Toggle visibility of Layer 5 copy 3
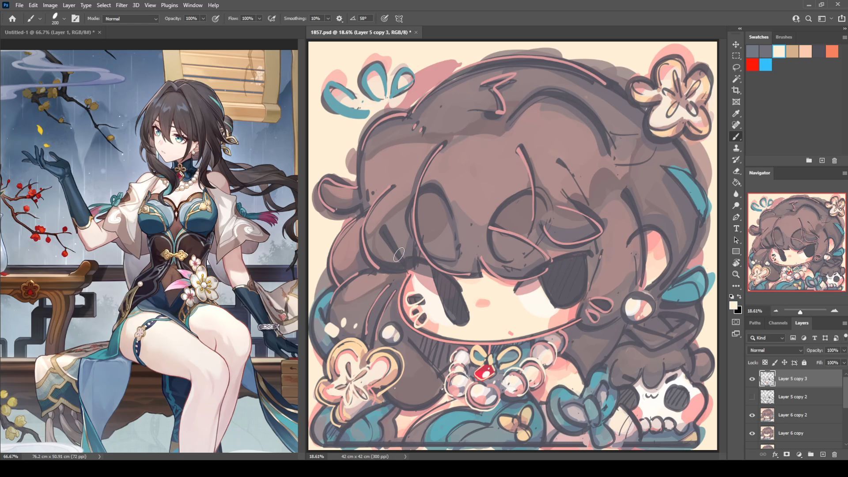Image resolution: width=848 pixels, height=477 pixels. pyautogui.click(x=752, y=379)
